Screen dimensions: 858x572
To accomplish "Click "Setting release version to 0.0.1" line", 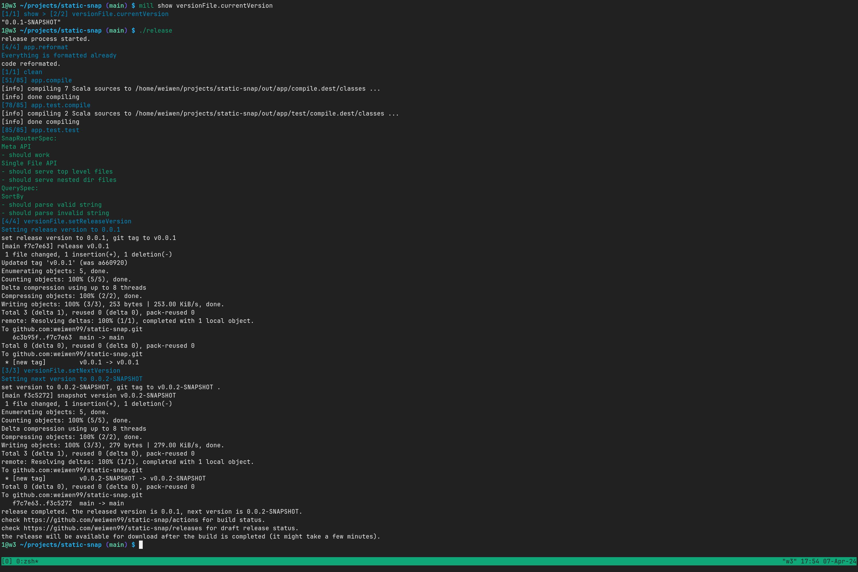I will (61, 230).
